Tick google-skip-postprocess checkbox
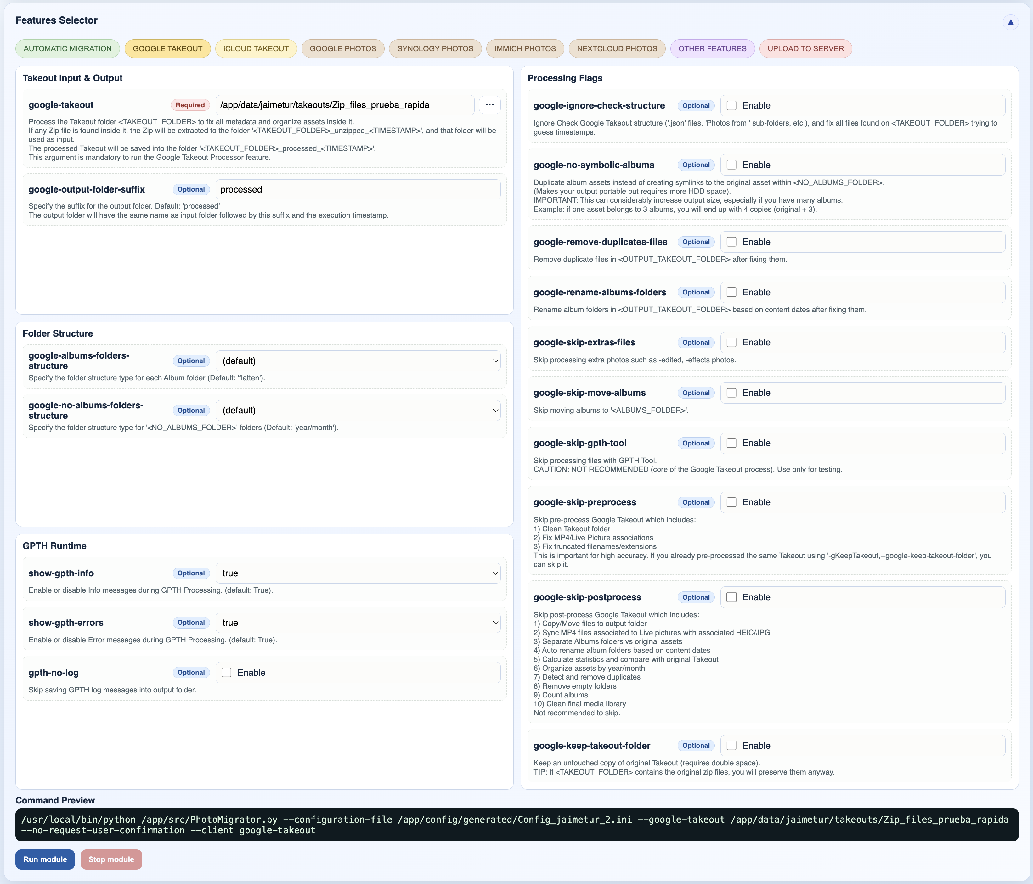The image size is (1033, 884). (x=731, y=597)
